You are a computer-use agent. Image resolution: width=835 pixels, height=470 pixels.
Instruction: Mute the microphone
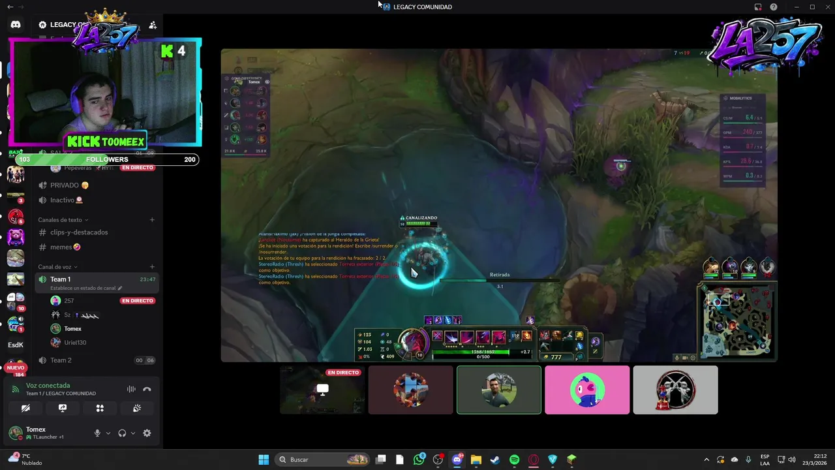[x=97, y=433]
